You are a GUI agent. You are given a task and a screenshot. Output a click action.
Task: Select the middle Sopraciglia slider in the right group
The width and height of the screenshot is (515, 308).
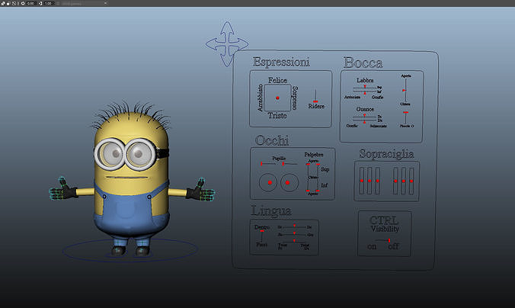(403, 181)
